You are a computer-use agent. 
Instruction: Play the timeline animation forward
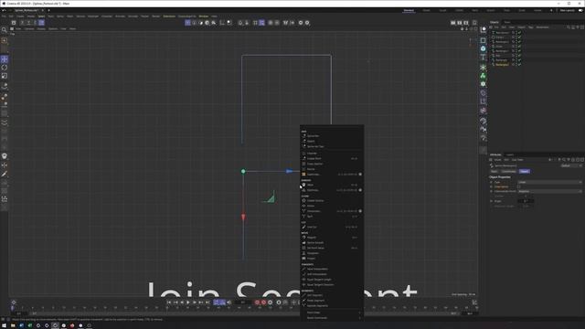pyautogui.click(x=188, y=302)
